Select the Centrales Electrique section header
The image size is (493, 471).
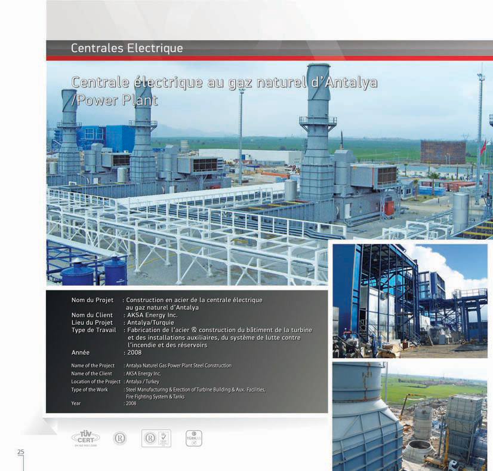(x=127, y=48)
